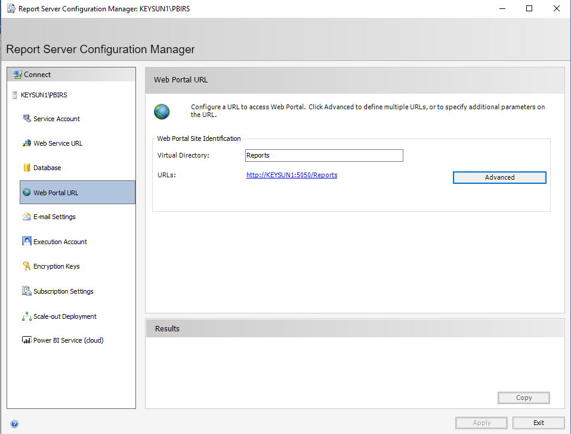Click the E-mail Settings envelope icon
The height and width of the screenshot is (434, 571).
26,217
